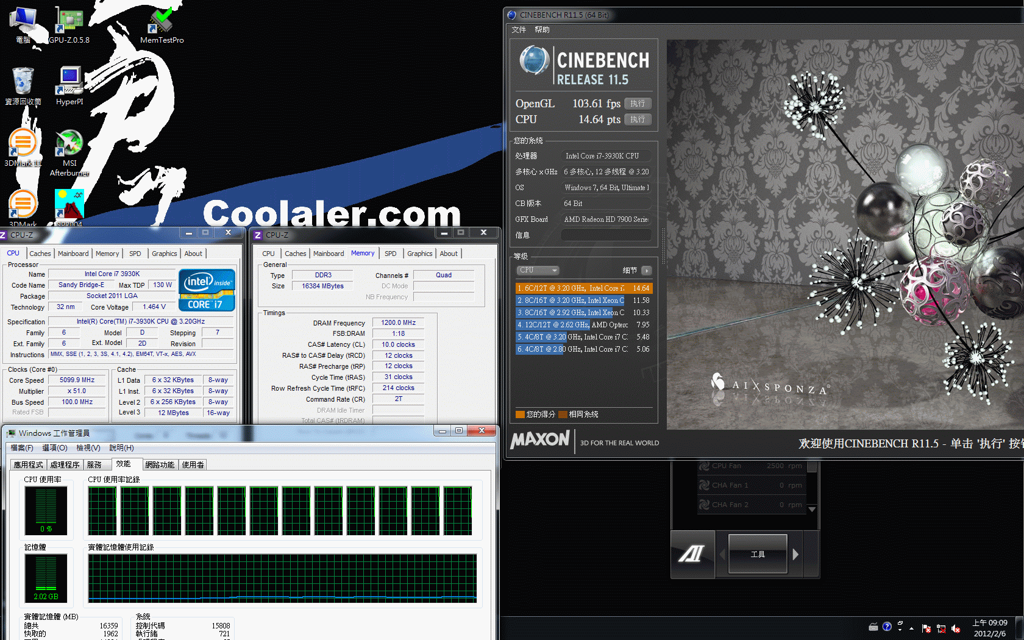Click the network status icon in the tray
Viewport: 1024px width, 640px height.
(x=941, y=628)
